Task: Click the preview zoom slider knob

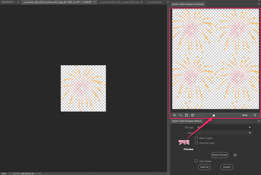Action: click(214, 116)
